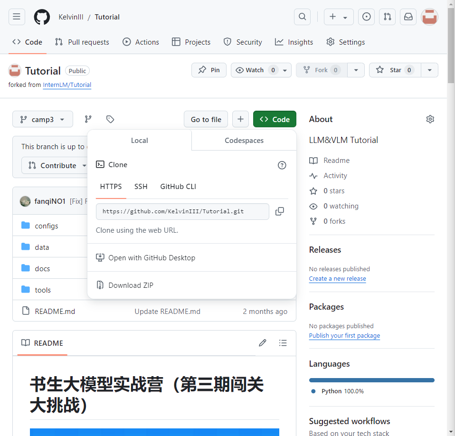View tags via the tag icon

tap(110, 119)
